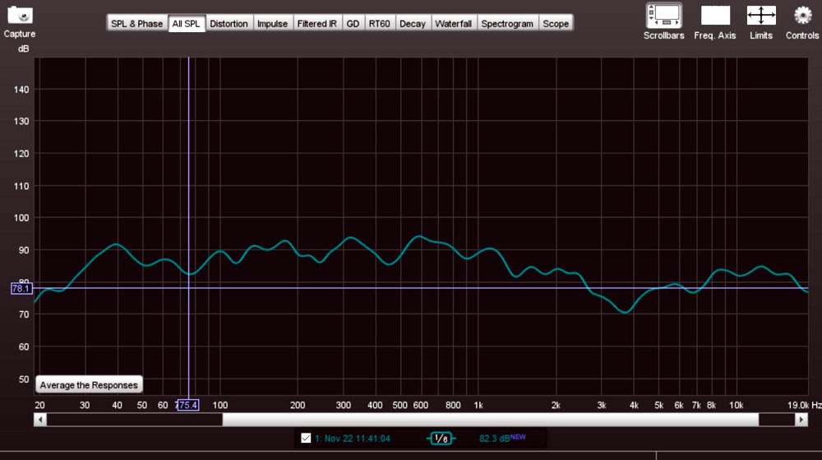Open the Controls gear icon
Image resolution: width=822 pixels, height=460 pixels.
[x=802, y=15]
